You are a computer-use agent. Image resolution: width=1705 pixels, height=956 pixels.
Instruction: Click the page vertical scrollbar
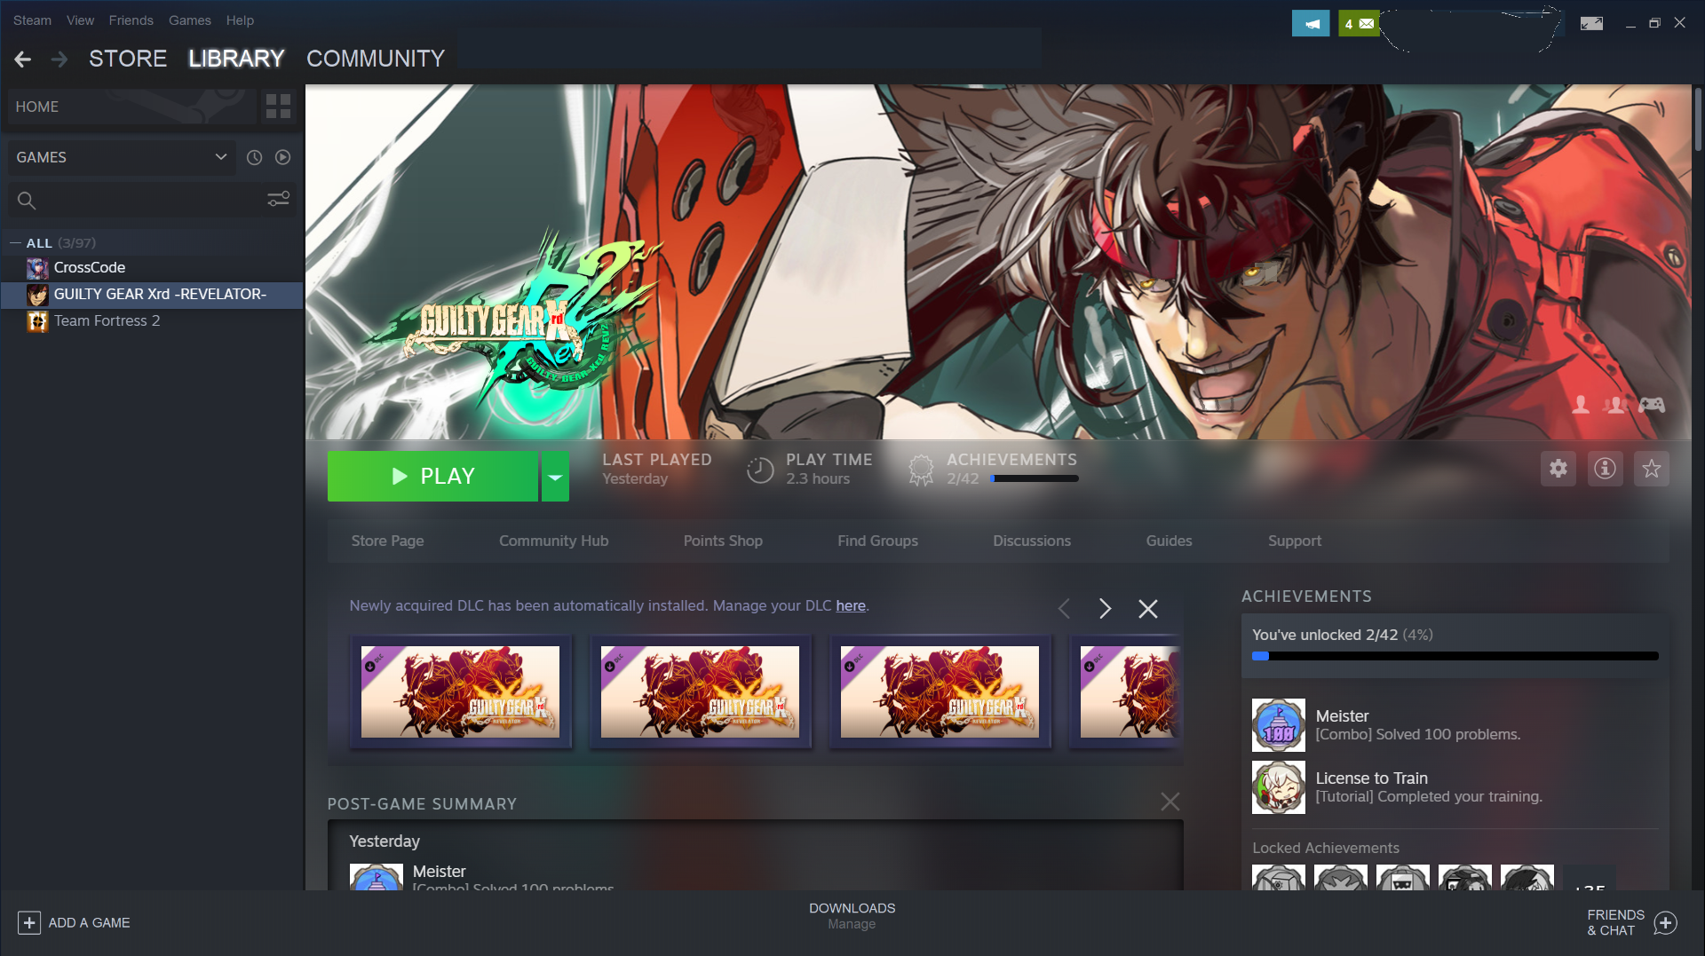tap(1698, 120)
